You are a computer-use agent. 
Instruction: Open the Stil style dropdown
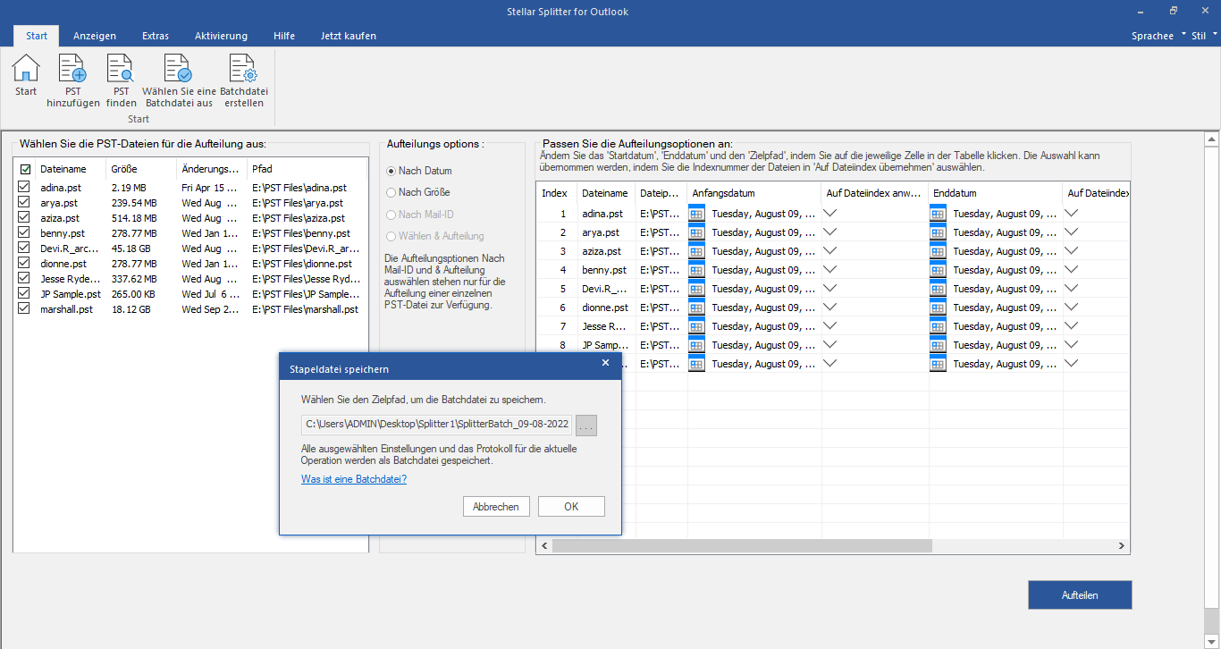tap(1204, 36)
